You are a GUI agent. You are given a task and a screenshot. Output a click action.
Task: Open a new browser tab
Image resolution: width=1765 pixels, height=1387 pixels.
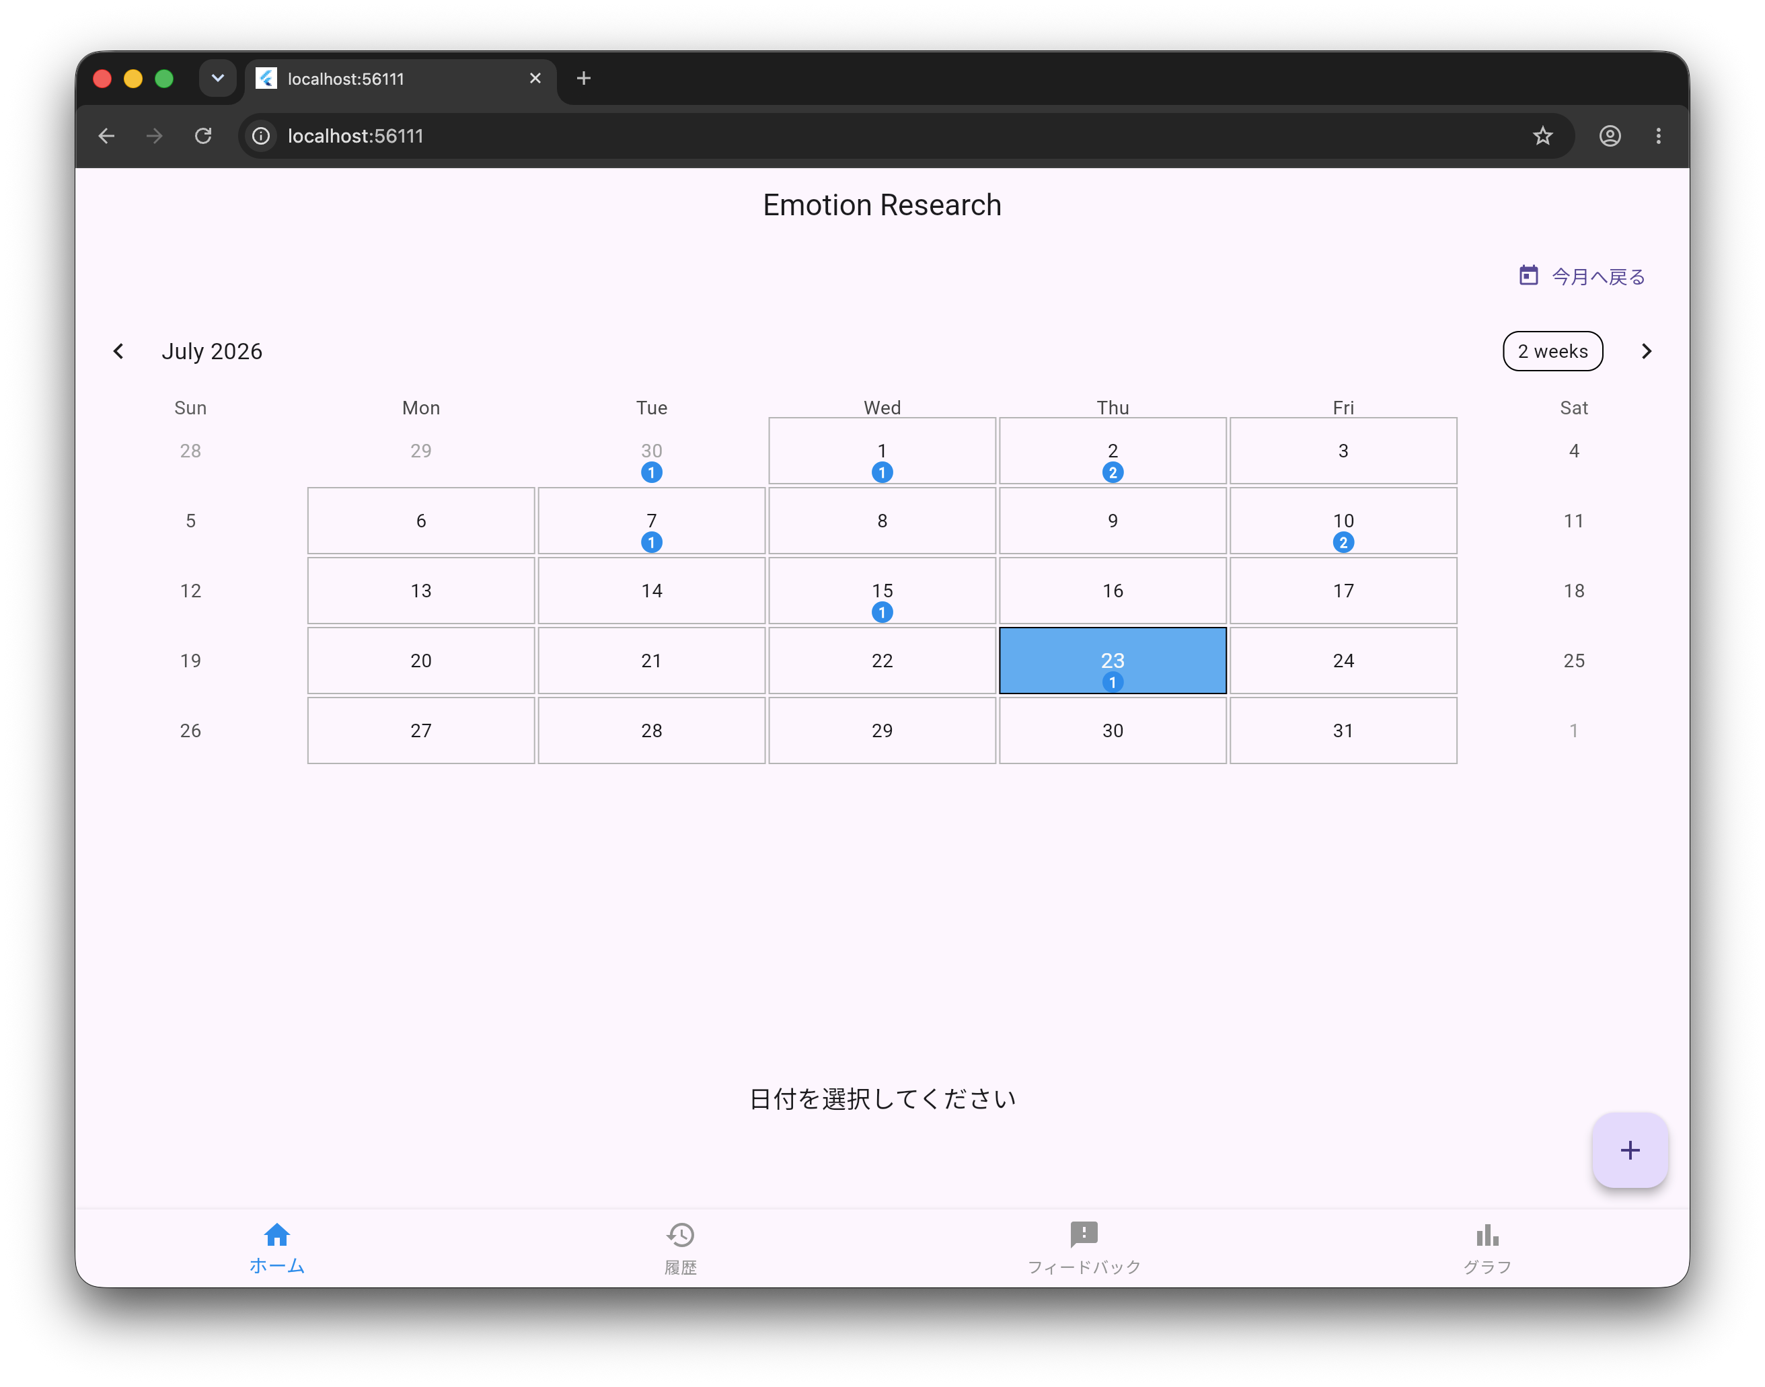coord(583,78)
